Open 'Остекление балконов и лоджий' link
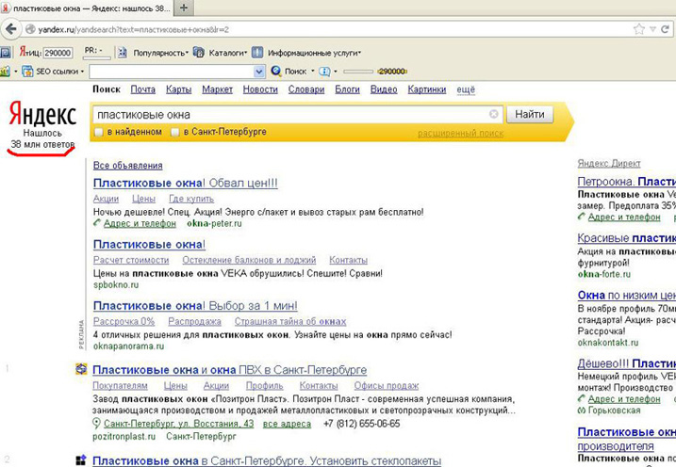 coord(249,260)
